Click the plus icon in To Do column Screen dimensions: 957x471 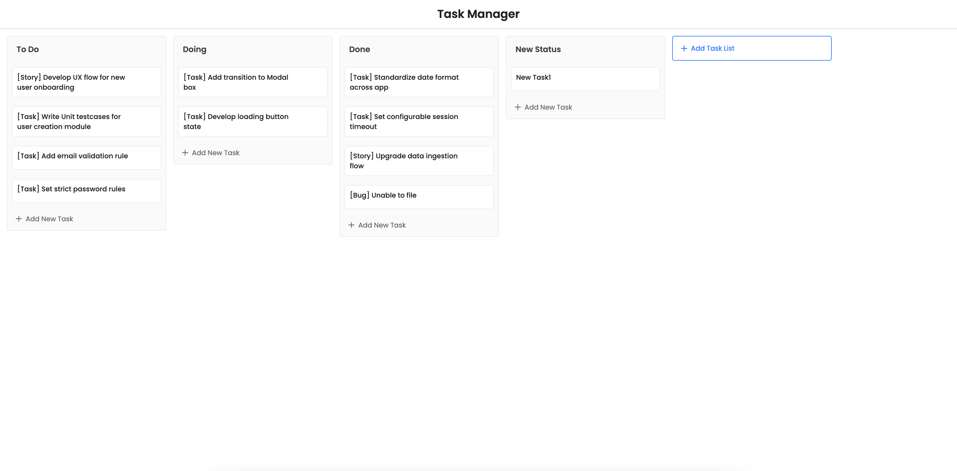[x=19, y=218]
